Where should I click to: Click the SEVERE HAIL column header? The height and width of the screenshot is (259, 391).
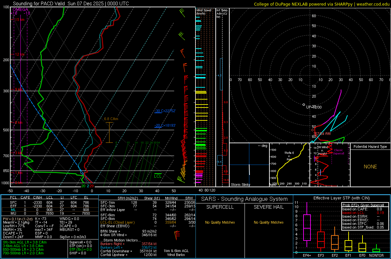[x=268, y=207]
